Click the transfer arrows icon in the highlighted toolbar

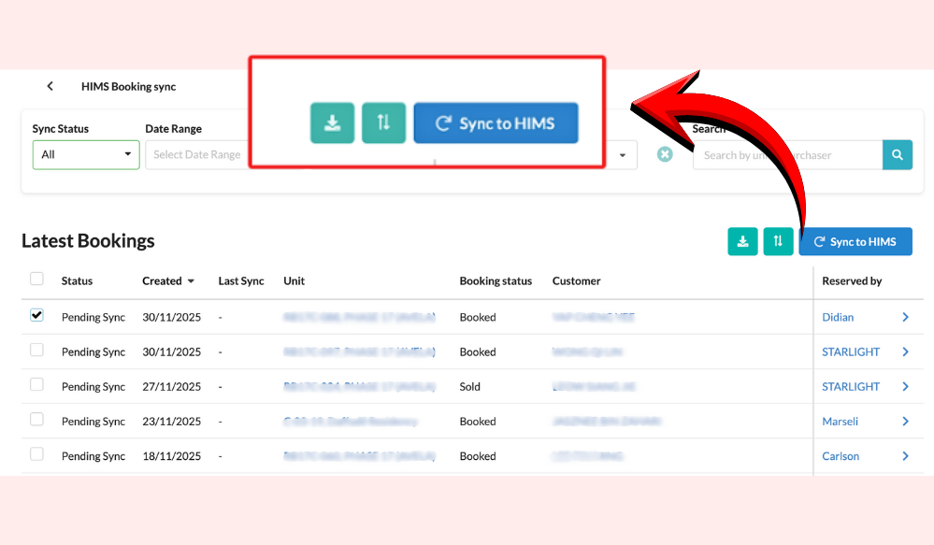pyautogui.click(x=383, y=122)
